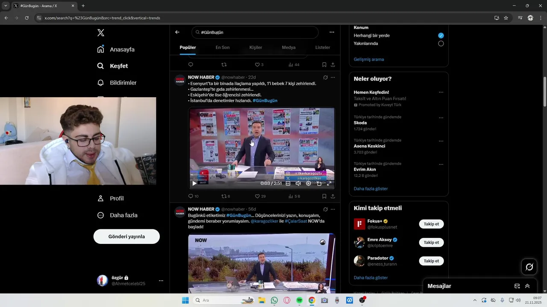Viewport: 547px width, 307px height.
Task: Expand Daha fazla in the sidebar
Action: click(117, 215)
